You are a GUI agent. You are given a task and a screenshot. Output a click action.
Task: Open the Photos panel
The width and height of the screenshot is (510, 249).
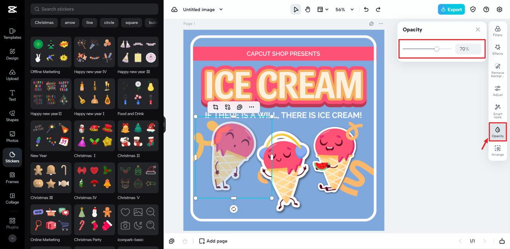(12, 137)
